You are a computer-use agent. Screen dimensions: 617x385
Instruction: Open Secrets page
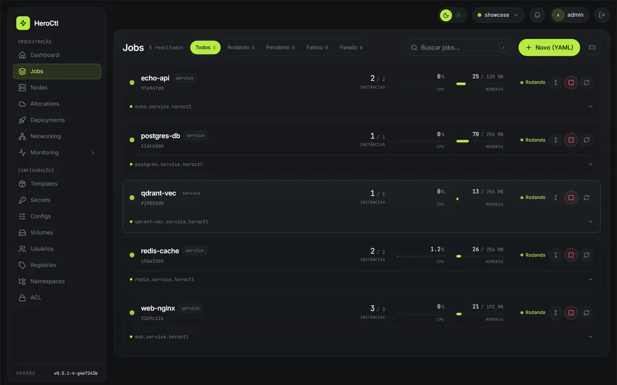click(x=57, y=200)
